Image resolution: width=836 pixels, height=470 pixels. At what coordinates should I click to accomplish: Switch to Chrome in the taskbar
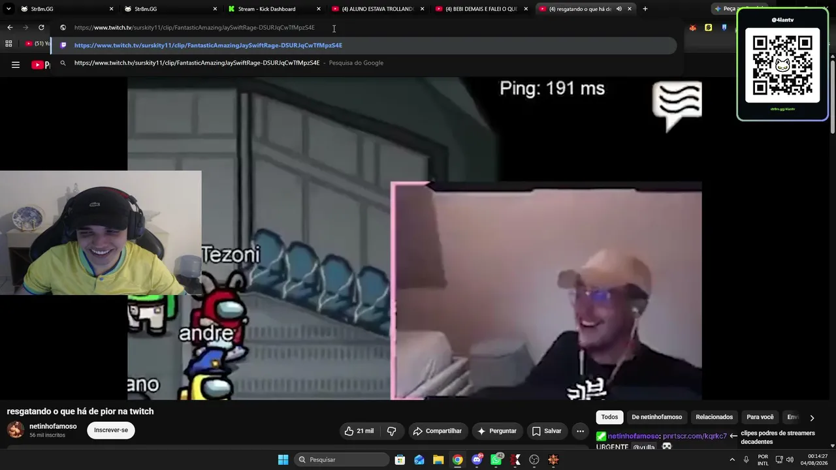coord(458,460)
